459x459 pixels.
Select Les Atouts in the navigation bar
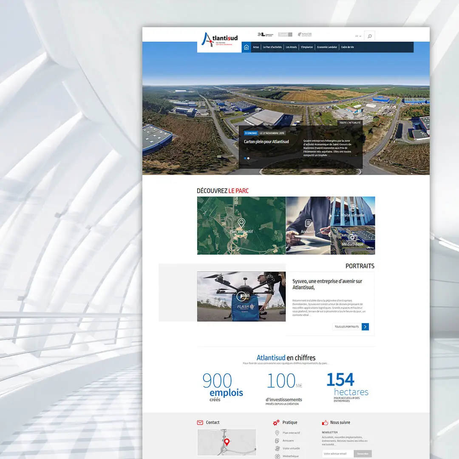point(291,47)
